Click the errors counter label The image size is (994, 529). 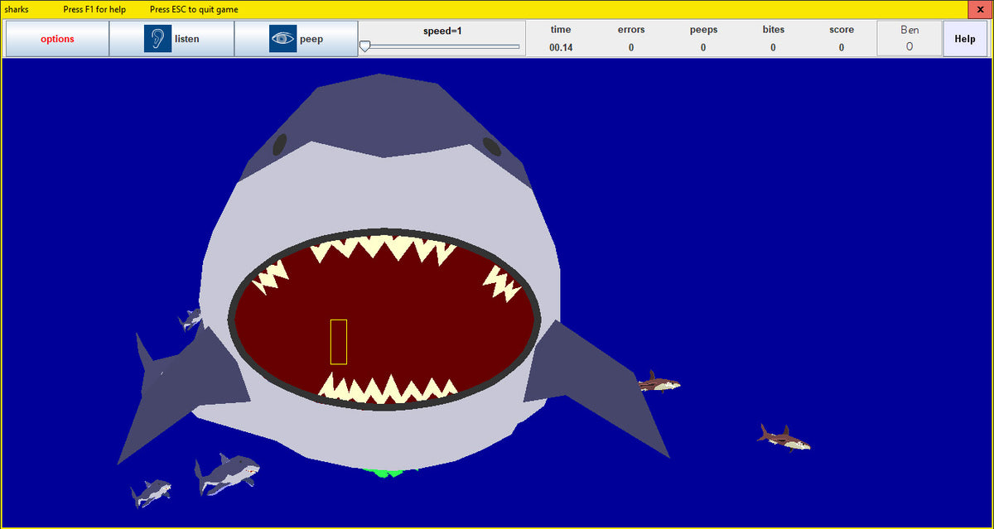(631, 30)
